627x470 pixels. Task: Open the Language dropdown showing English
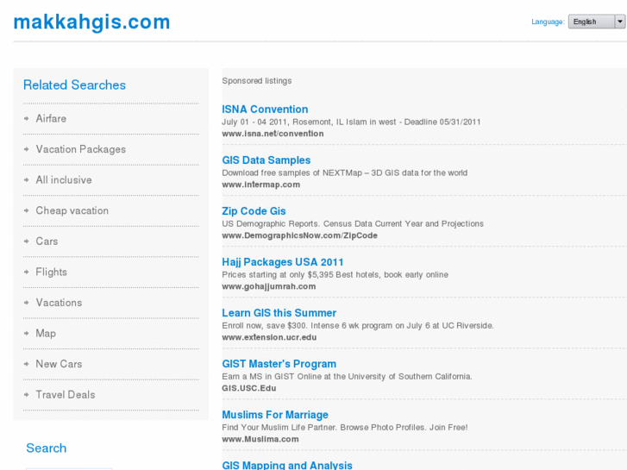click(x=596, y=22)
